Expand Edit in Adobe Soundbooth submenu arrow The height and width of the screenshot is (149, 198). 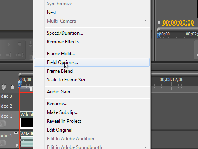tap(145, 147)
